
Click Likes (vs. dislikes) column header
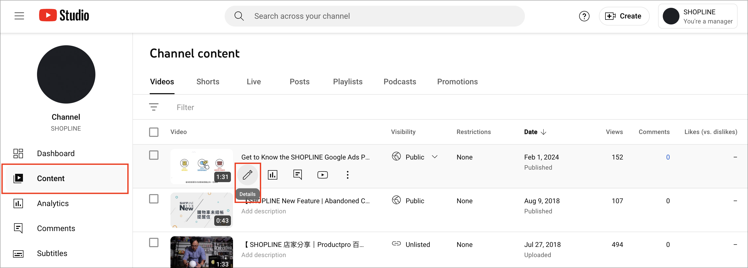(x=711, y=132)
